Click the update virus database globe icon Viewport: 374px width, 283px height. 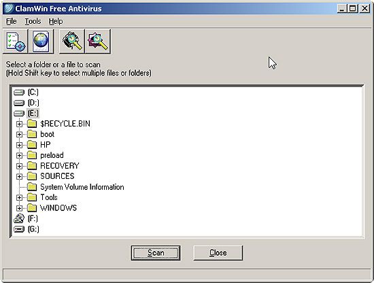click(x=41, y=41)
